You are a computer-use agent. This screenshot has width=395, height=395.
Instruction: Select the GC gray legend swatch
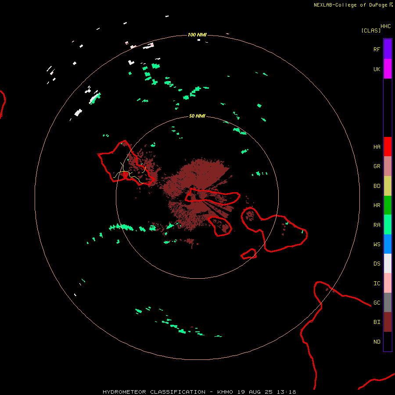click(x=388, y=302)
